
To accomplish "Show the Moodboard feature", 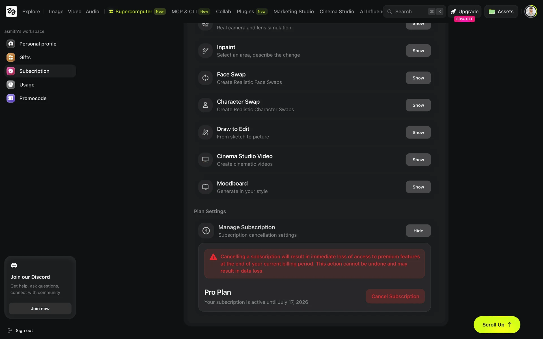I will [418, 187].
